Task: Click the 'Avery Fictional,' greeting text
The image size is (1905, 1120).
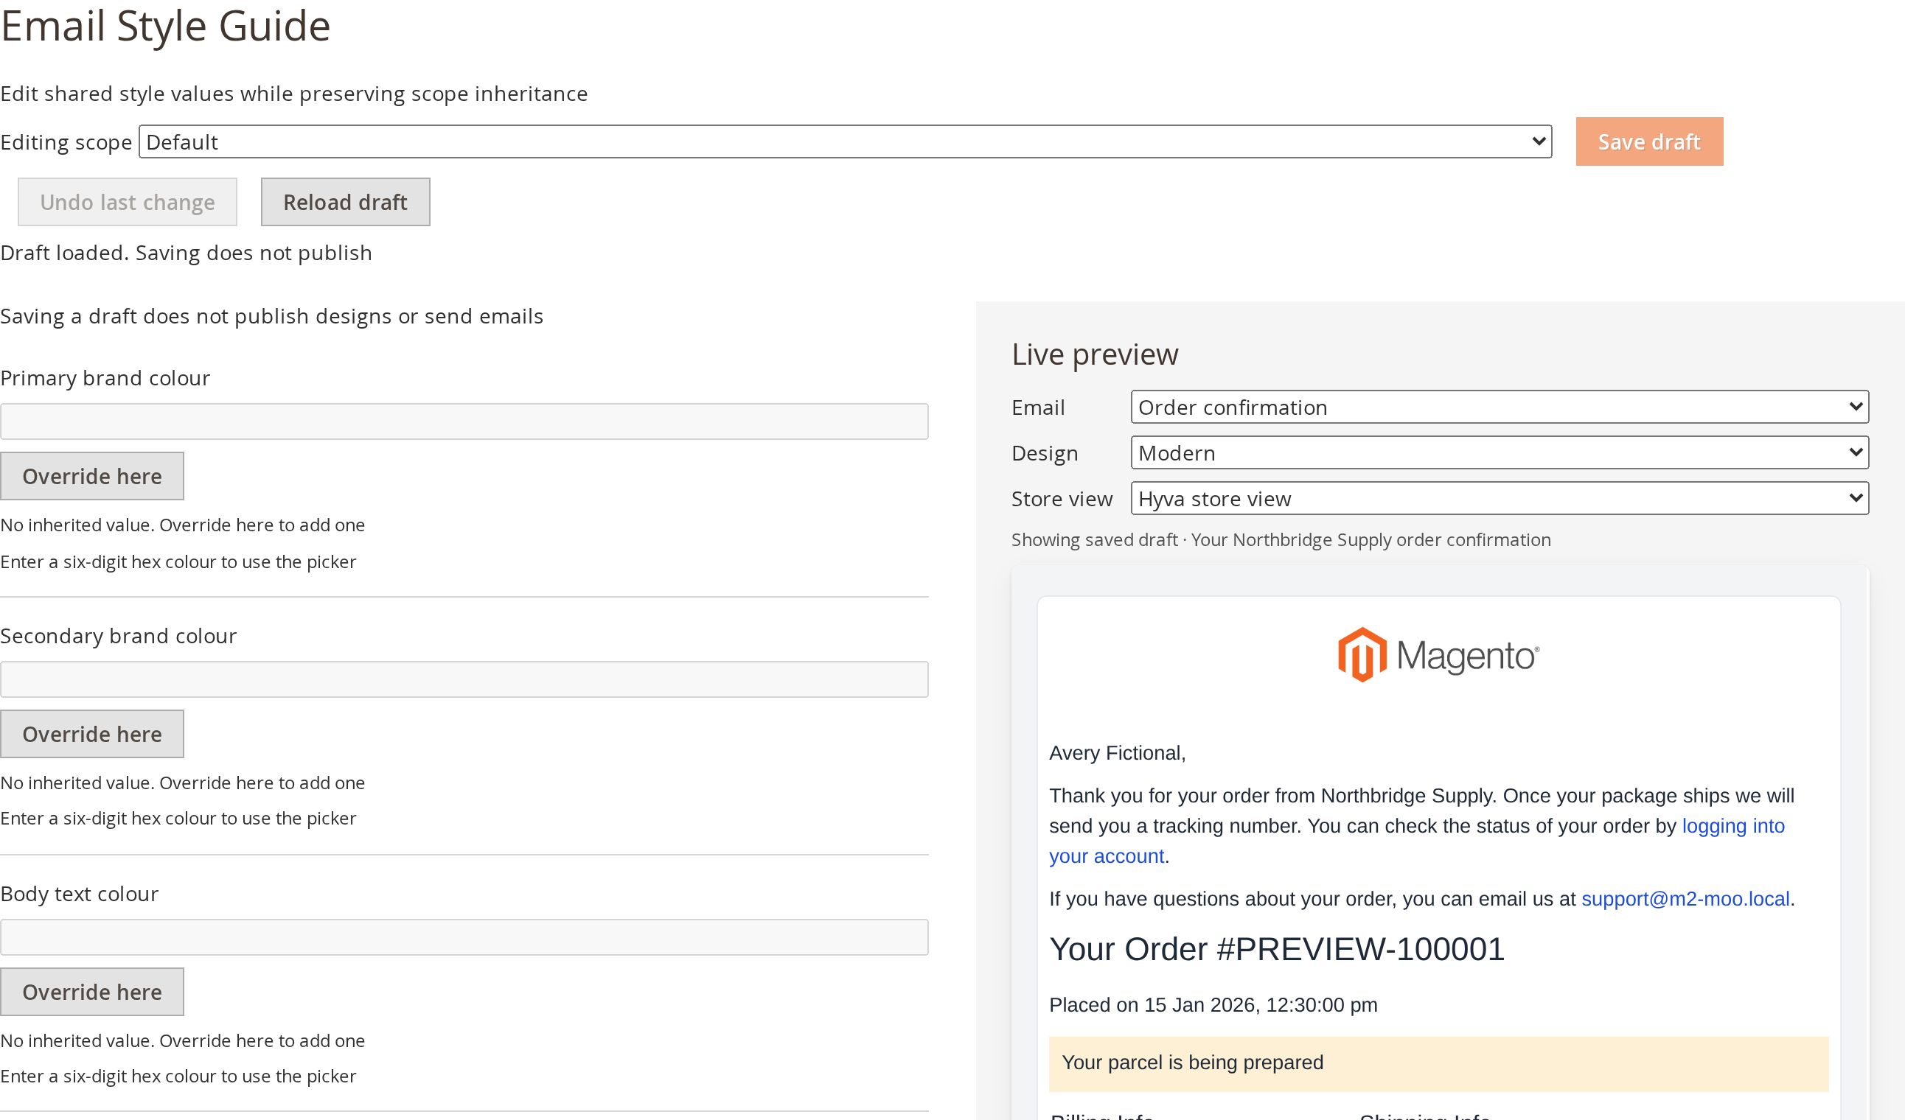Action: tap(1118, 753)
